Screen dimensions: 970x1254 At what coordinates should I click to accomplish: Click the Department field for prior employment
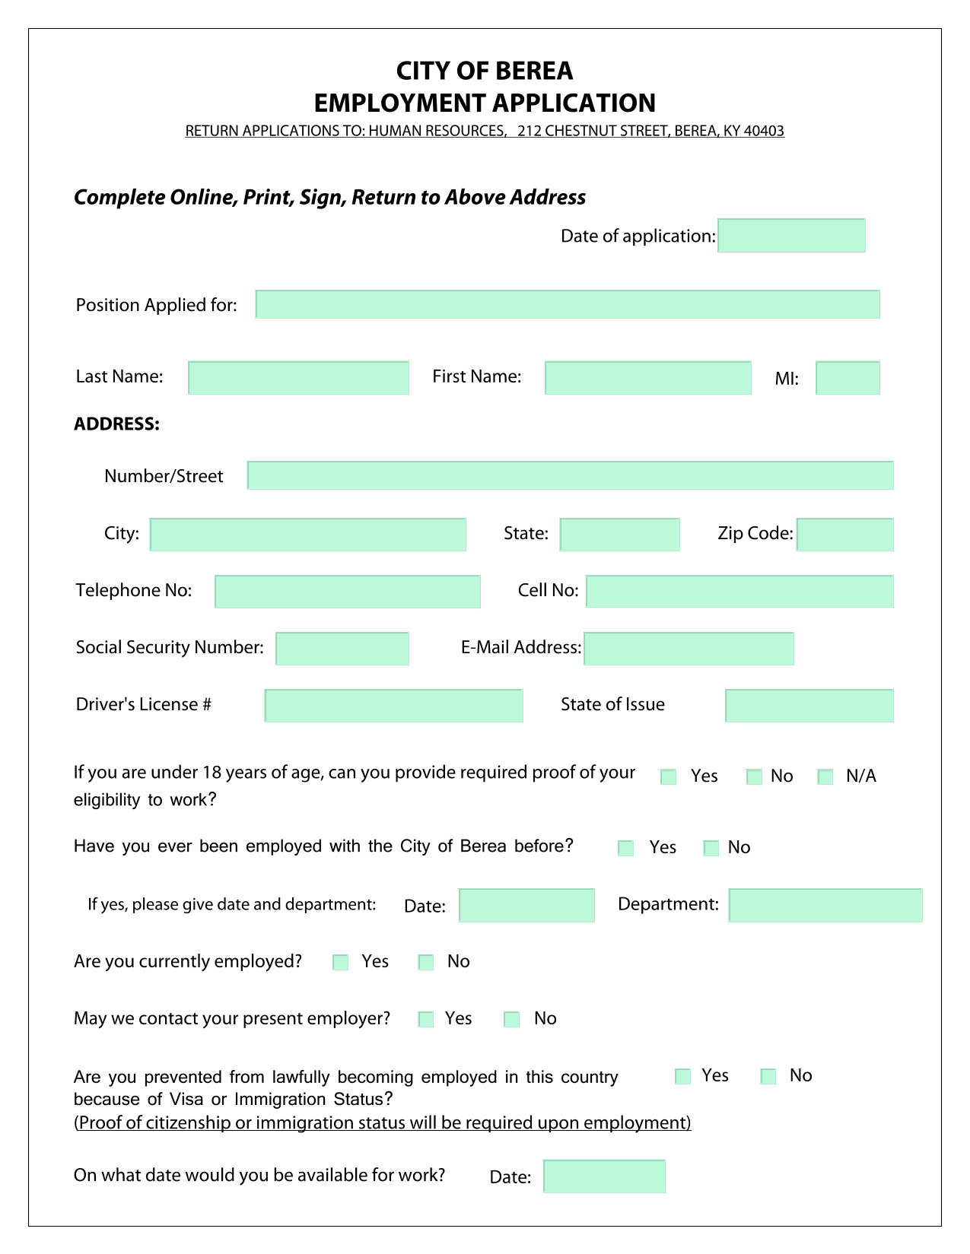825,905
